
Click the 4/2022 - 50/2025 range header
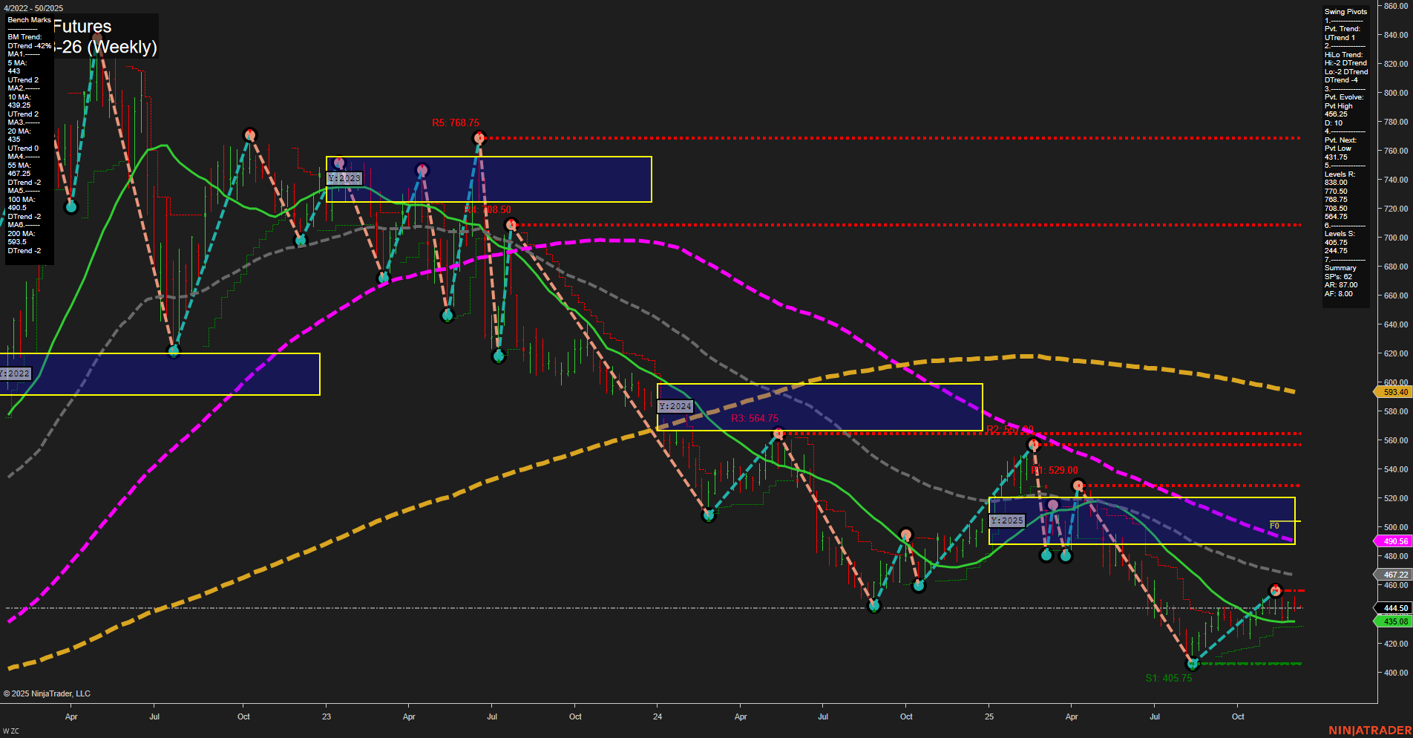point(34,7)
